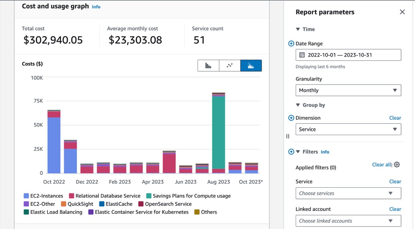Click the plus icon beside Date Range
Viewport: 415px width, 229px height.
click(291, 44)
